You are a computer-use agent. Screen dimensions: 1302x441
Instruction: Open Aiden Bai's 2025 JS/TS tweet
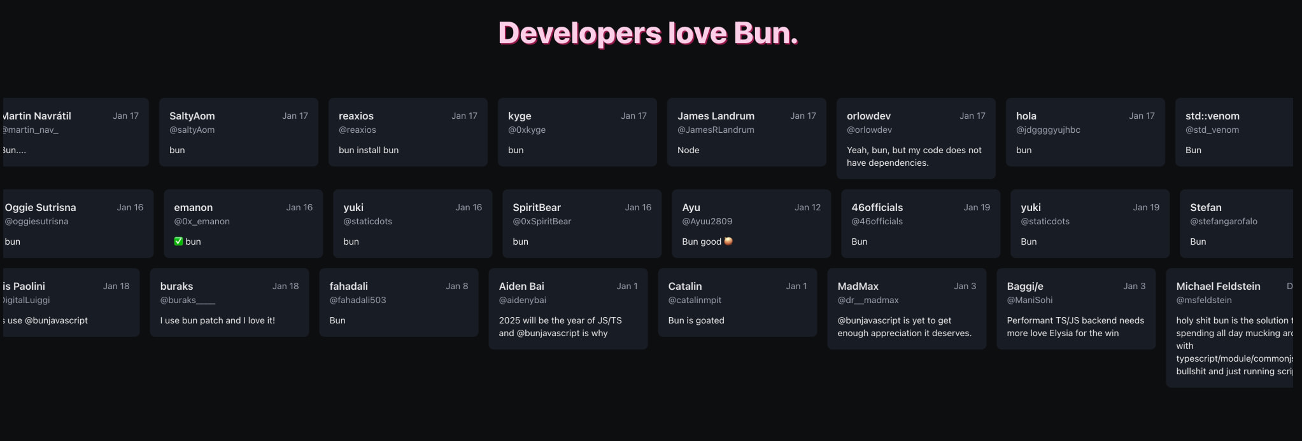(568, 309)
